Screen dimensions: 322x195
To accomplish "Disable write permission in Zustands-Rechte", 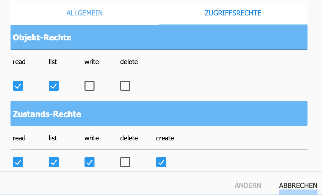I will tap(89, 162).
